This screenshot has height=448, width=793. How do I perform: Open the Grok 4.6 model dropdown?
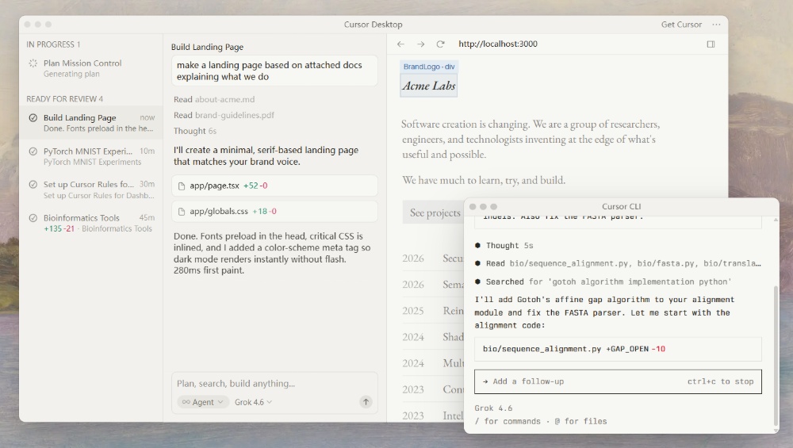point(254,402)
